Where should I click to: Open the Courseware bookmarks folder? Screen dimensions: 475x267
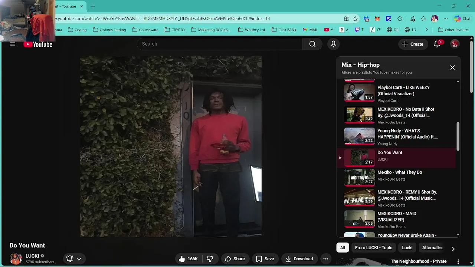point(145,30)
